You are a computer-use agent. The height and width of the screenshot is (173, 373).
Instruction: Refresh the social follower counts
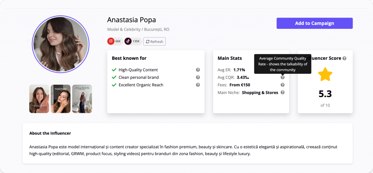pyautogui.click(x=154, y=42)
